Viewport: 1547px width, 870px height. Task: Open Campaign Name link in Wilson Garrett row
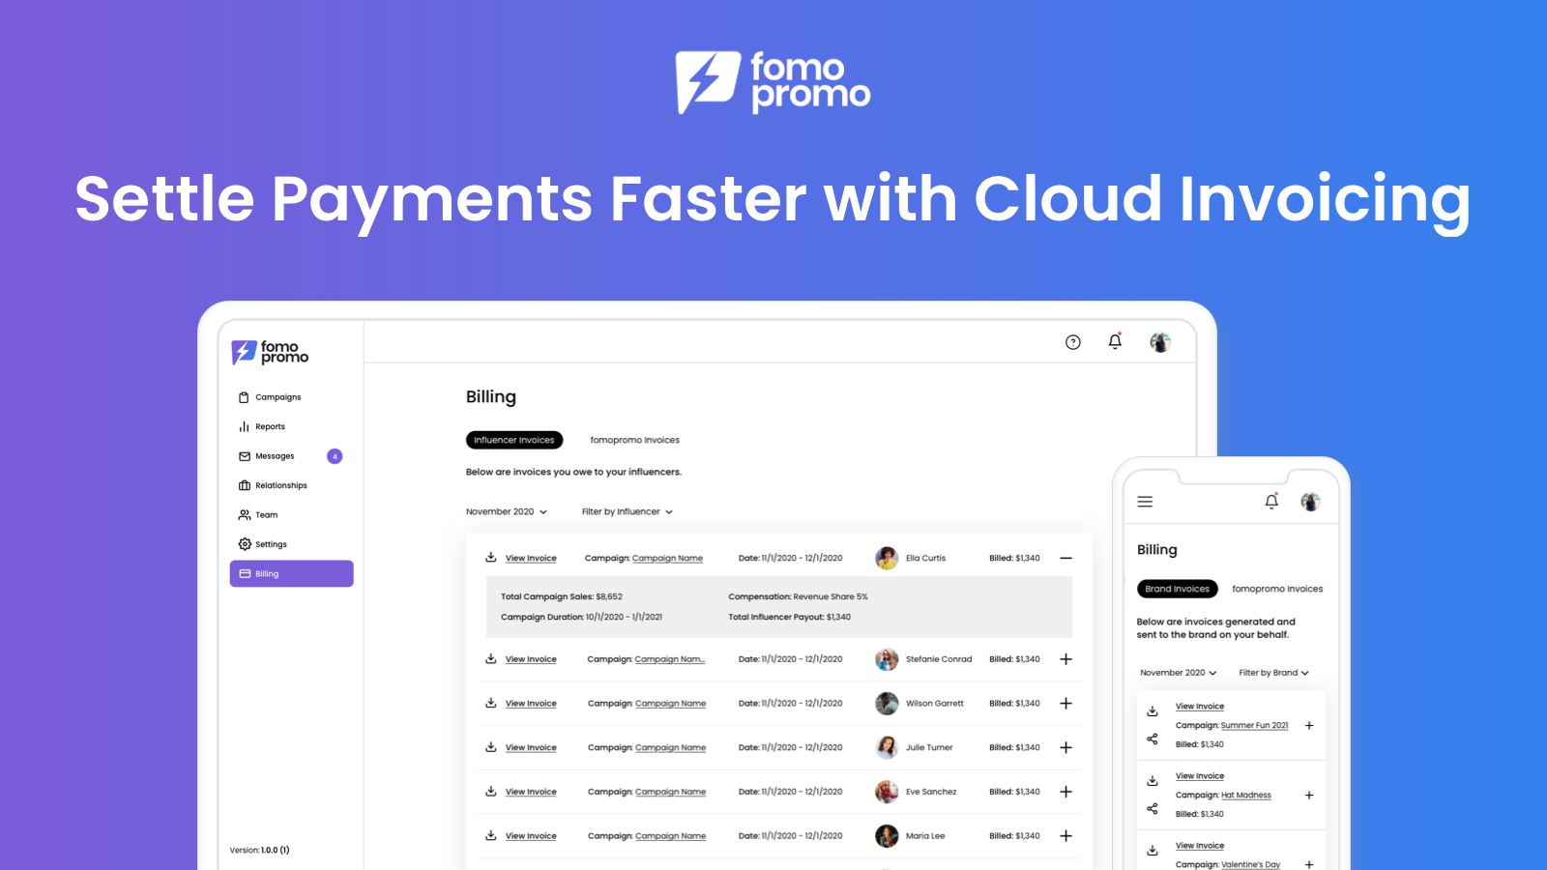(670, 704)
